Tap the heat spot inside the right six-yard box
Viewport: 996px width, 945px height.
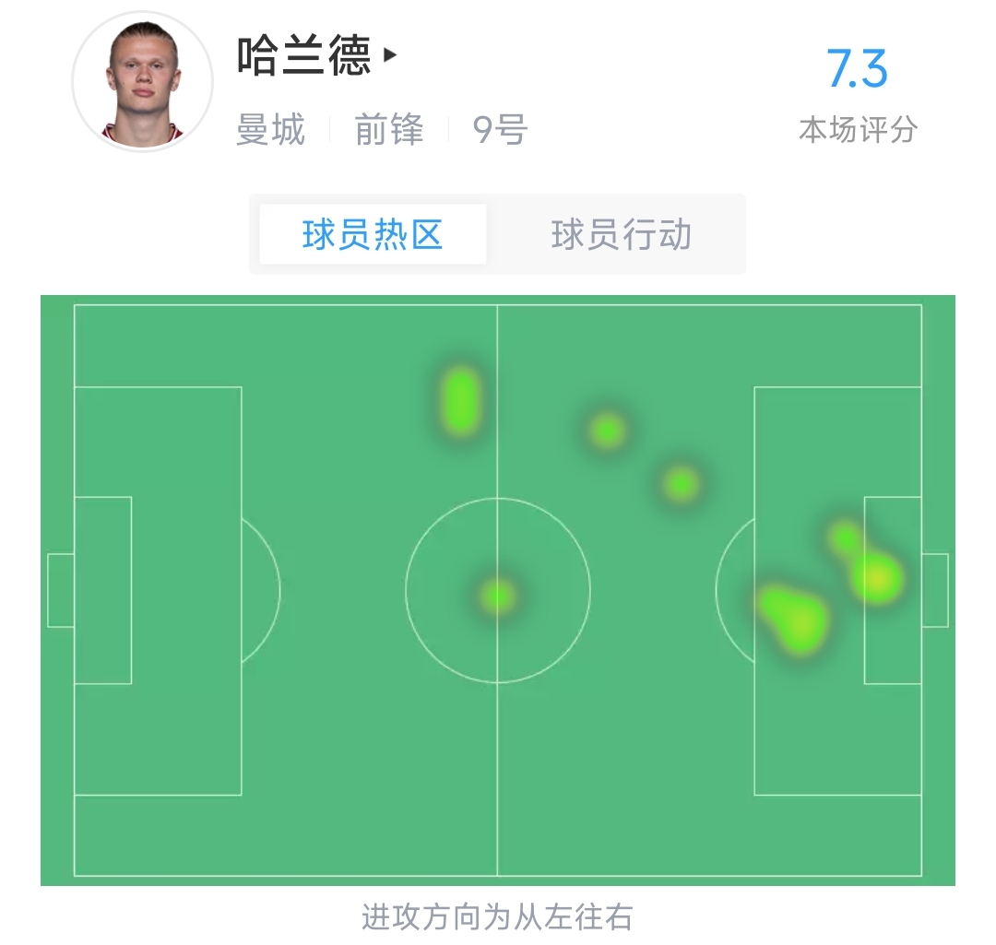[877, 578]
